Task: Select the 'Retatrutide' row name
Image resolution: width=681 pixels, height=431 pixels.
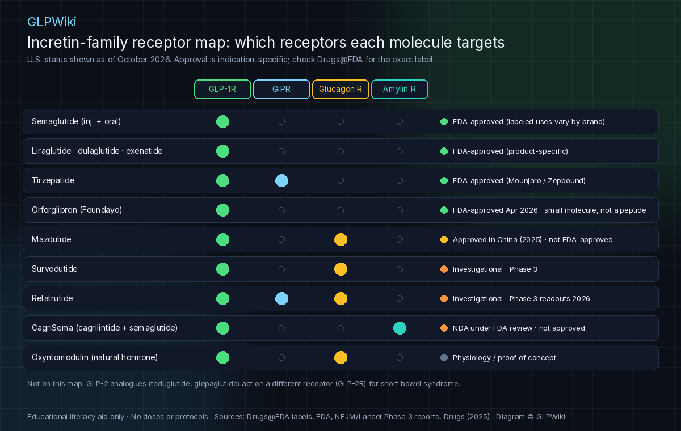Action: pyautogui.click(x=52, y=298)
